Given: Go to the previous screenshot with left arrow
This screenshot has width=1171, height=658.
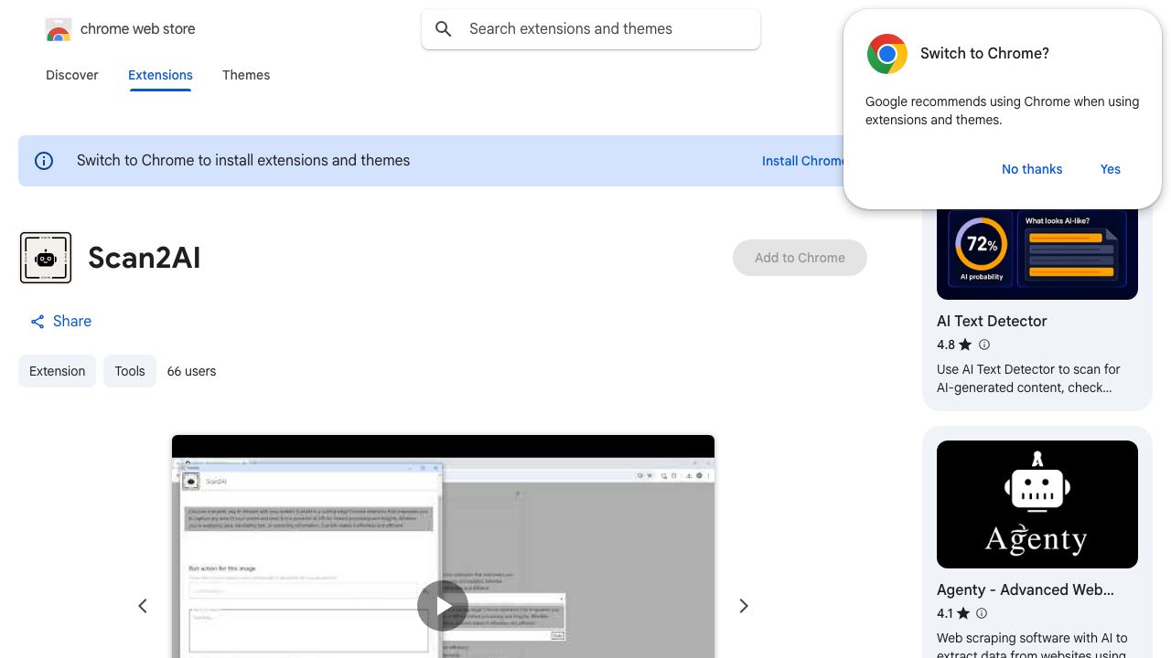Looking at the screenshot, I should point(143,606).
